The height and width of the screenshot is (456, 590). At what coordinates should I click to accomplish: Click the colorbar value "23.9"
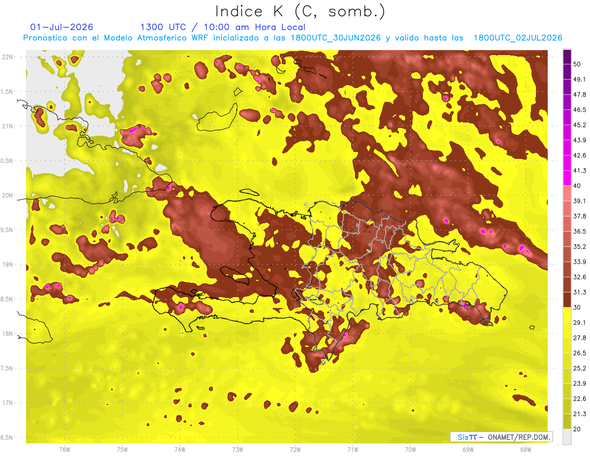coord(580,383)
